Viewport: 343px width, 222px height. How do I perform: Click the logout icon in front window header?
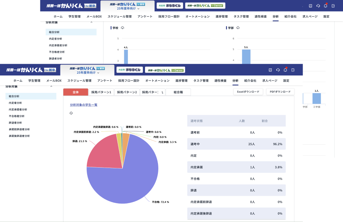tap(293, 70)
